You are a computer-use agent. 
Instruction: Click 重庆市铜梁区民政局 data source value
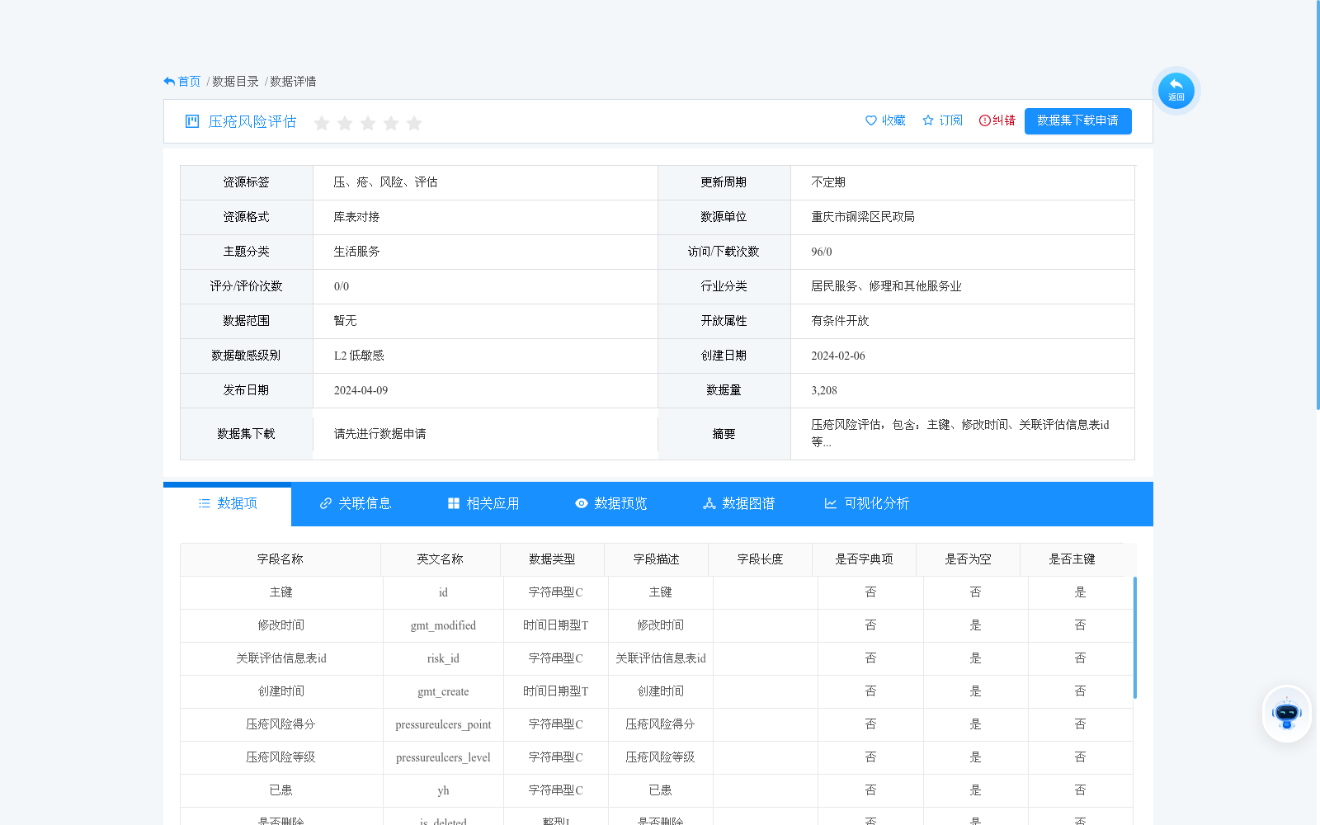click(x=863, y=217)
